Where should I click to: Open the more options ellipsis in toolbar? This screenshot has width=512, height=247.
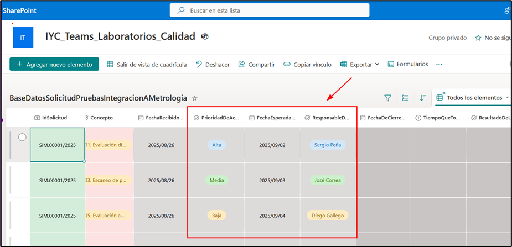[439, 64]
